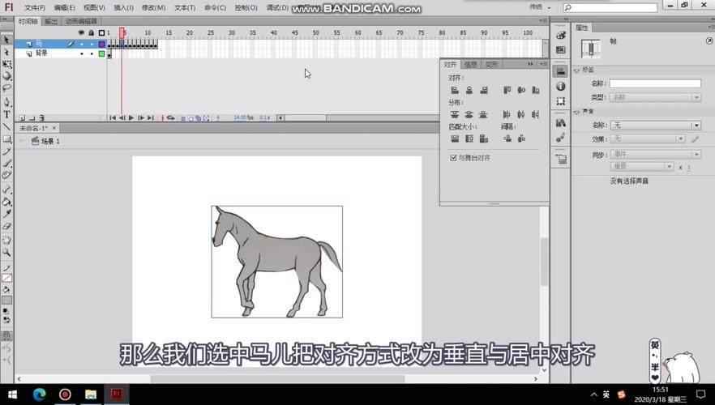Viewport: 715px width, 405px height.
Task: Open workspace 传统 dropdown
Action: click(540, 7)
